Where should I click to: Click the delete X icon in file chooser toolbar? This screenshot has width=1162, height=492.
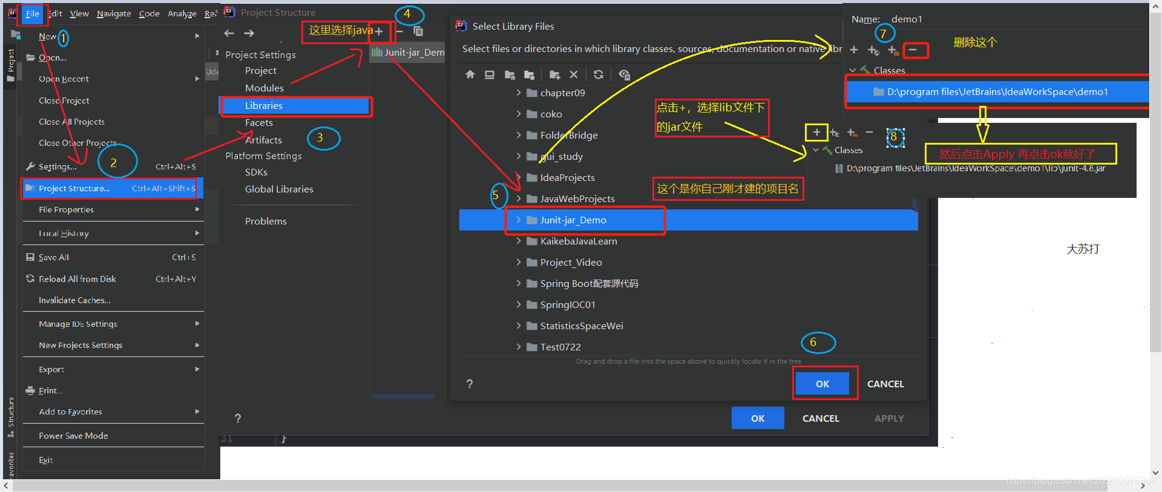(574, 74)
